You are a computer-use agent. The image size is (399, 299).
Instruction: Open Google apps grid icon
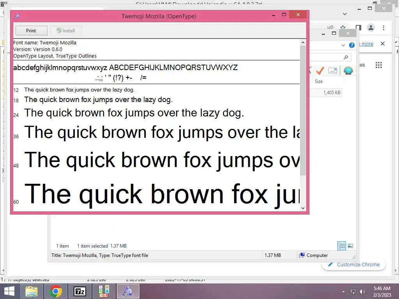pos(379,65)
